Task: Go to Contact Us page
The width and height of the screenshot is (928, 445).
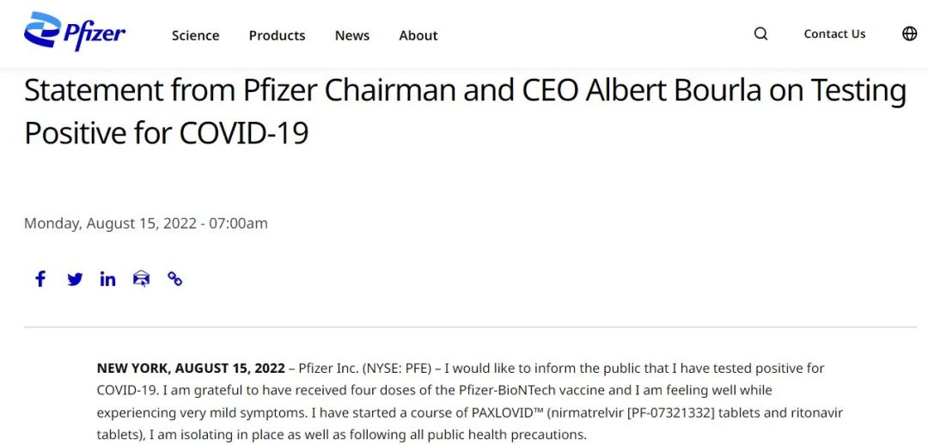Action: (834, 34)
